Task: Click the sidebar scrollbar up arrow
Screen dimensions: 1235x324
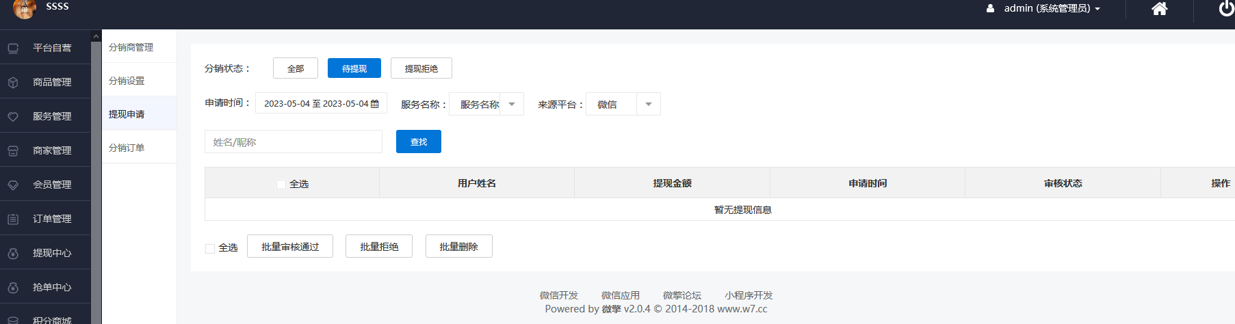Action: [x=96, y=36]
